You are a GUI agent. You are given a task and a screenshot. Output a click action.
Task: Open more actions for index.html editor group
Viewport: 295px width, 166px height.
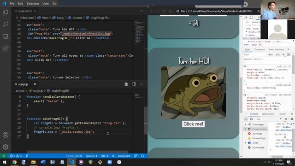pos(142,11)
